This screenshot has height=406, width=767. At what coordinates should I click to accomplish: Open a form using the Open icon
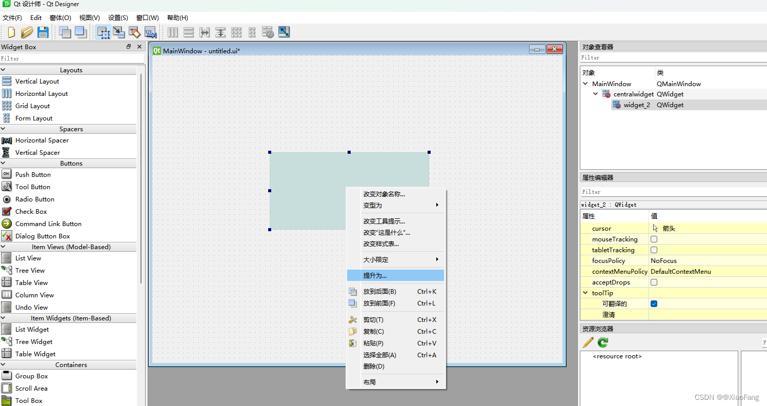(x=27, y=32)
